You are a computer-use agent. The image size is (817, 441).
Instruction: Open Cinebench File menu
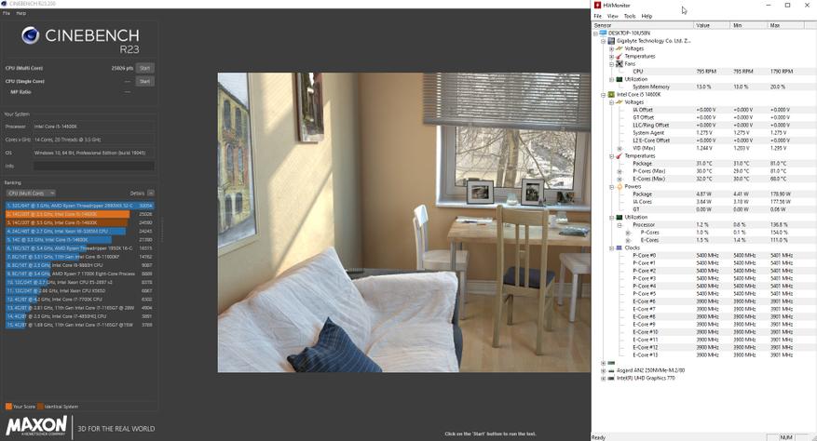[x=7, y=13]
